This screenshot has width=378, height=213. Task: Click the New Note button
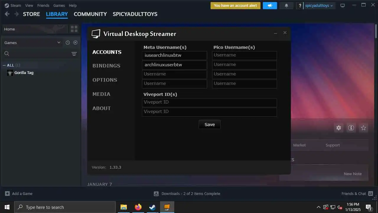point(353,174)
